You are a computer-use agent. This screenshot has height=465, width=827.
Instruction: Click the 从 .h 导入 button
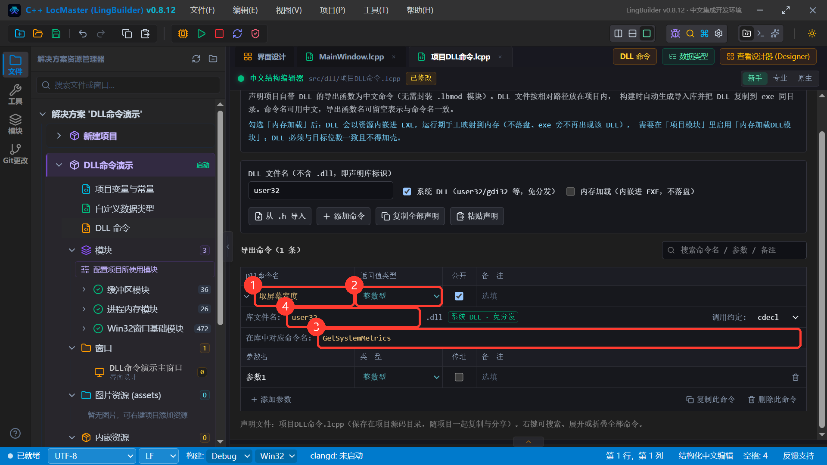tap(280, 216)
